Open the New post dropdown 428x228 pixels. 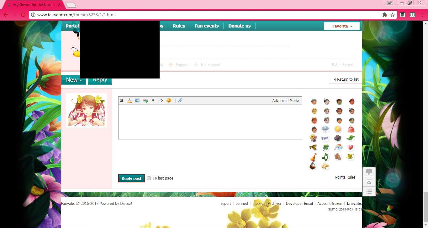click(74, 80)
